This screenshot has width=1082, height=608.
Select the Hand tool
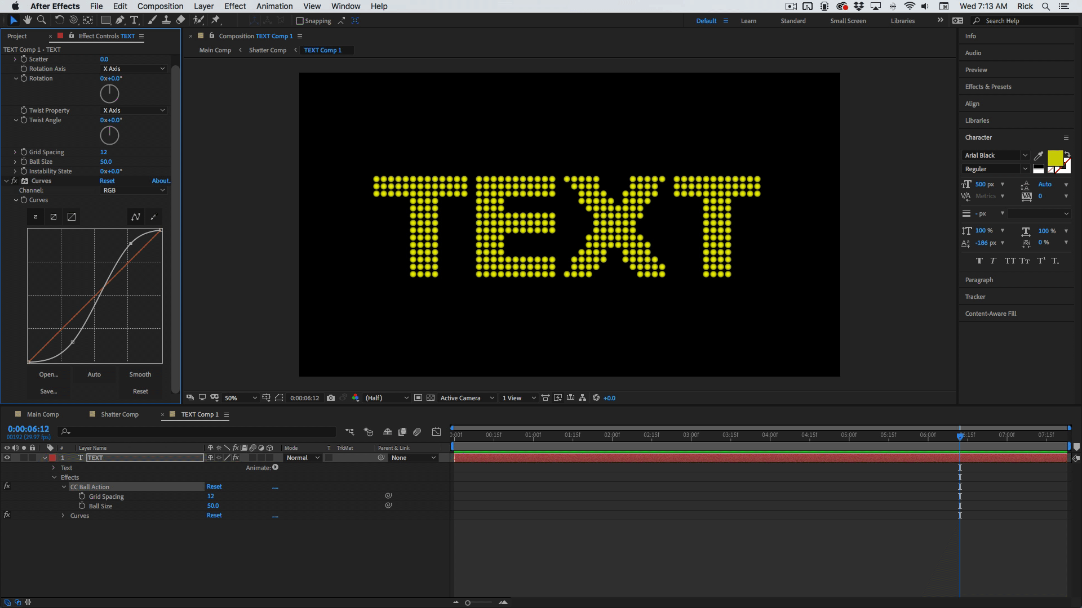(x=27, y=20)
